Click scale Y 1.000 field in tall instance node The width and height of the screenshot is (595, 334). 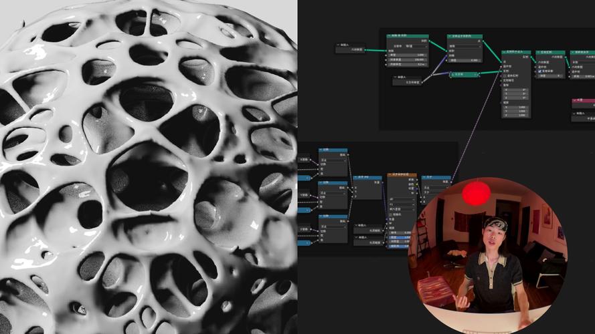pos(516,112)
